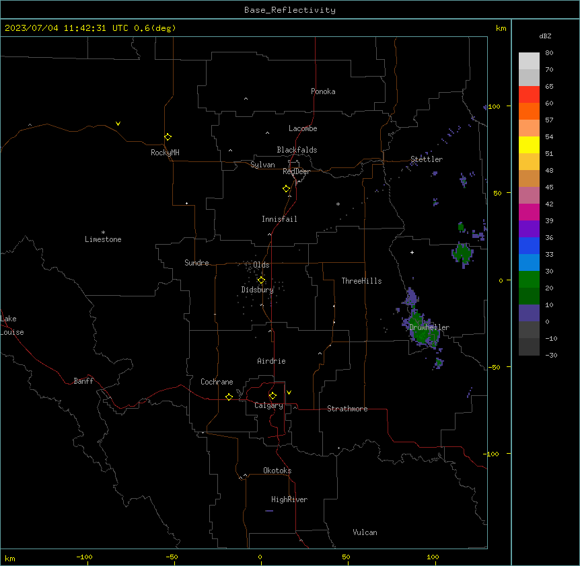Select the yellow diamond marker below Cochrane

pyautogui.click(x=229, y=397)
